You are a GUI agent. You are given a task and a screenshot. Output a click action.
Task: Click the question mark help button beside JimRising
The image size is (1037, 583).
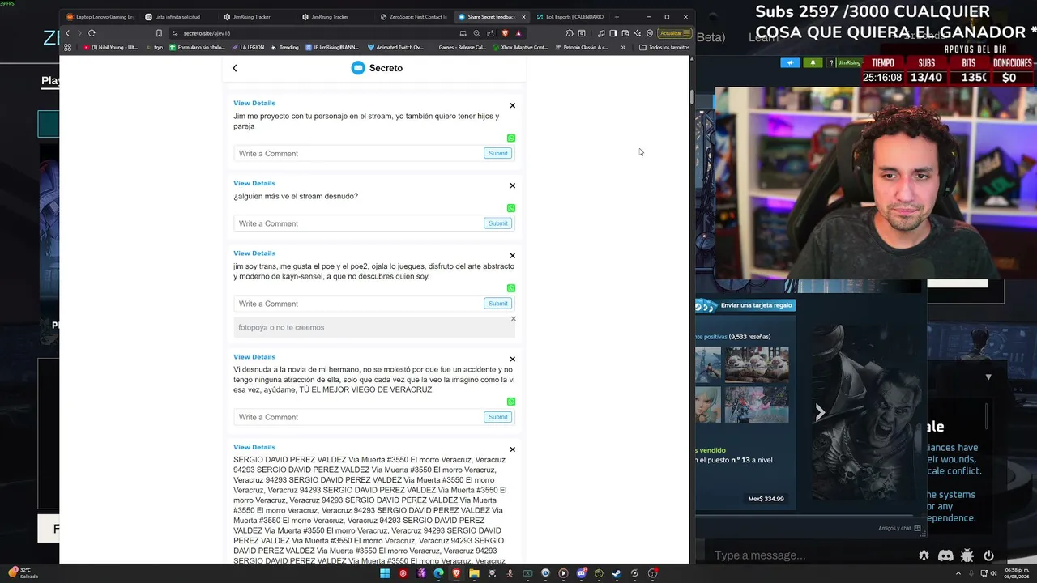pos(830,62)
